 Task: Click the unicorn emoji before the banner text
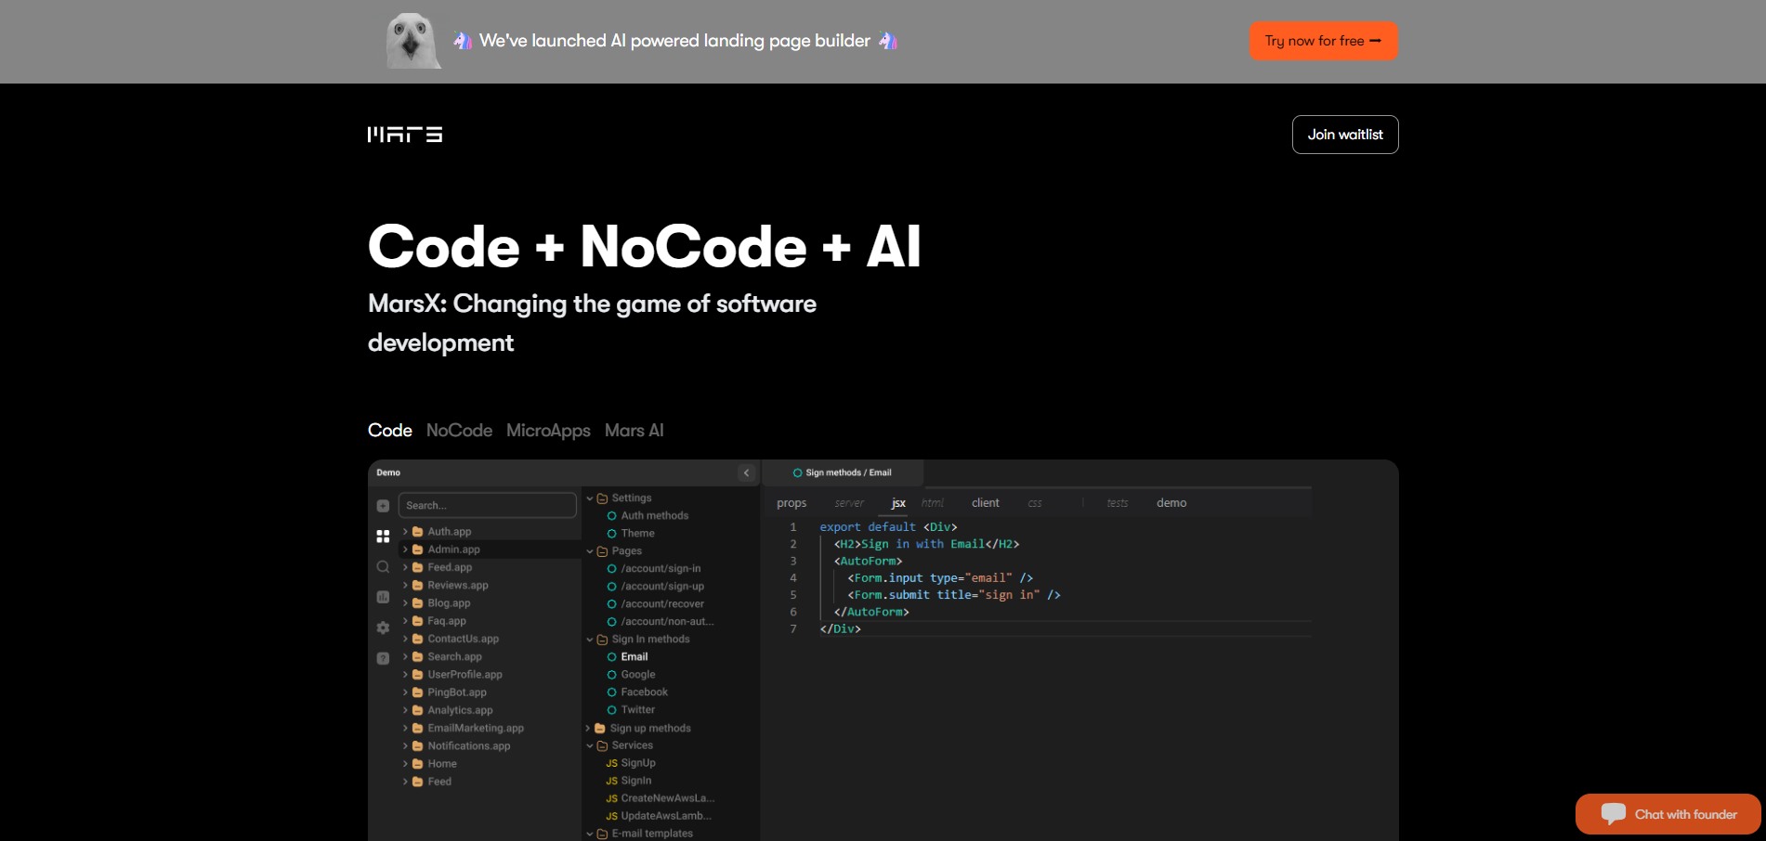[x=462, y=41]
